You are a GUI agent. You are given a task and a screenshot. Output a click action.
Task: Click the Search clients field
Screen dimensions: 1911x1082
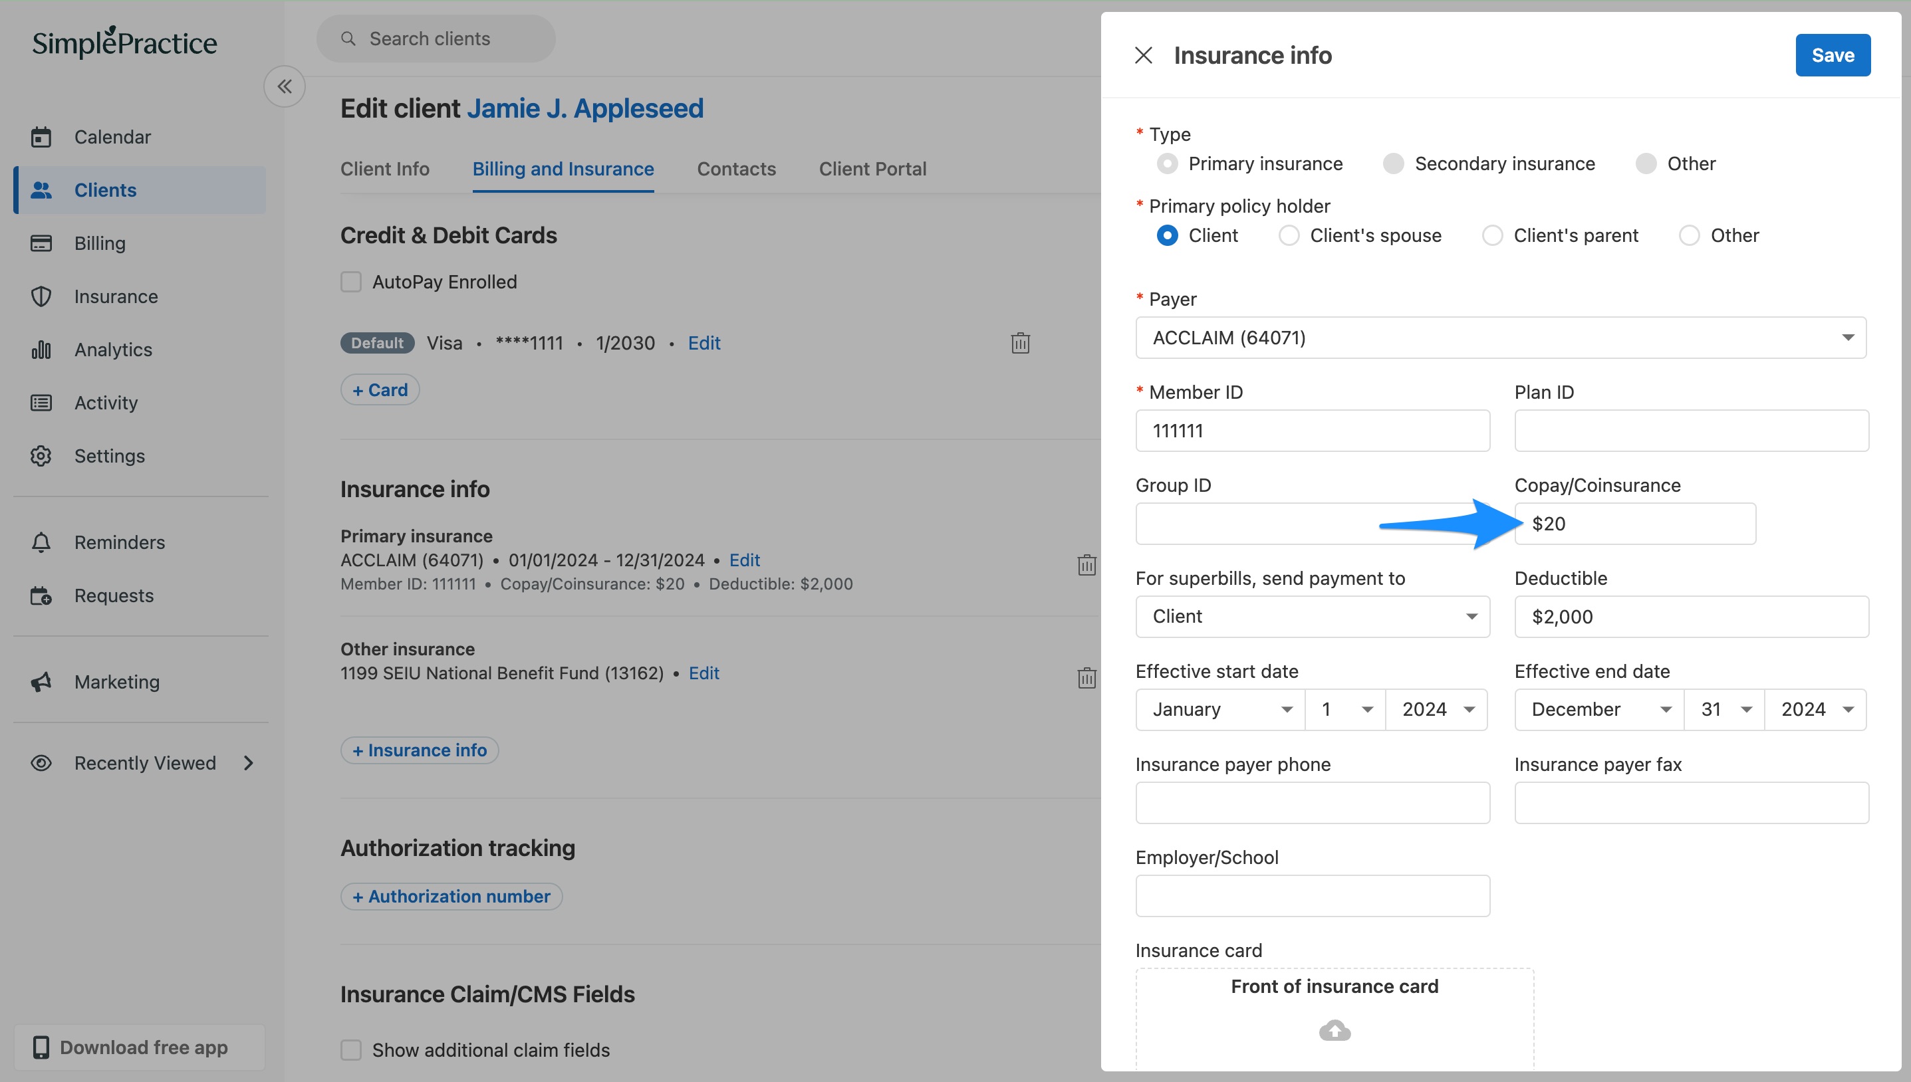(436, 39)
